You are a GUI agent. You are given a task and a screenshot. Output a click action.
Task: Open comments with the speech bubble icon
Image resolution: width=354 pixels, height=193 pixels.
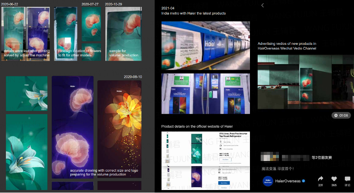point(348,179)
